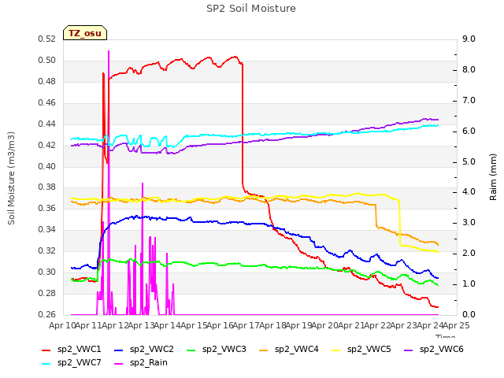Click the 0.36 left axis value
Image resolution: width=504 pixels, height=378 pixels.
pyautogui.click(x=47, y=208)
